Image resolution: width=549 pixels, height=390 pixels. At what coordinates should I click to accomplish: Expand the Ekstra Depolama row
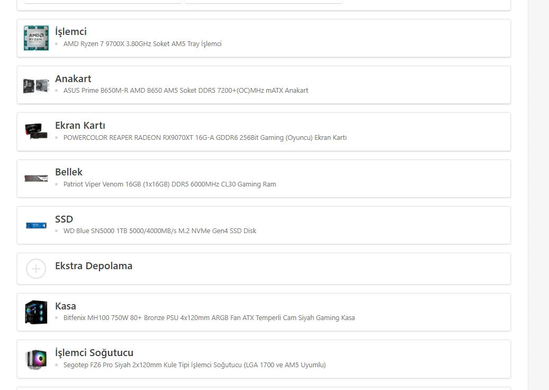point(94,266)
